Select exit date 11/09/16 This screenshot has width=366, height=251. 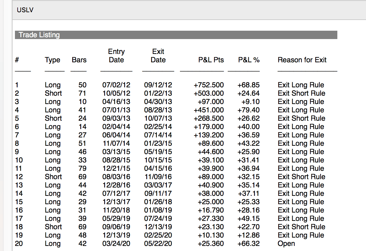pos(158,177)
